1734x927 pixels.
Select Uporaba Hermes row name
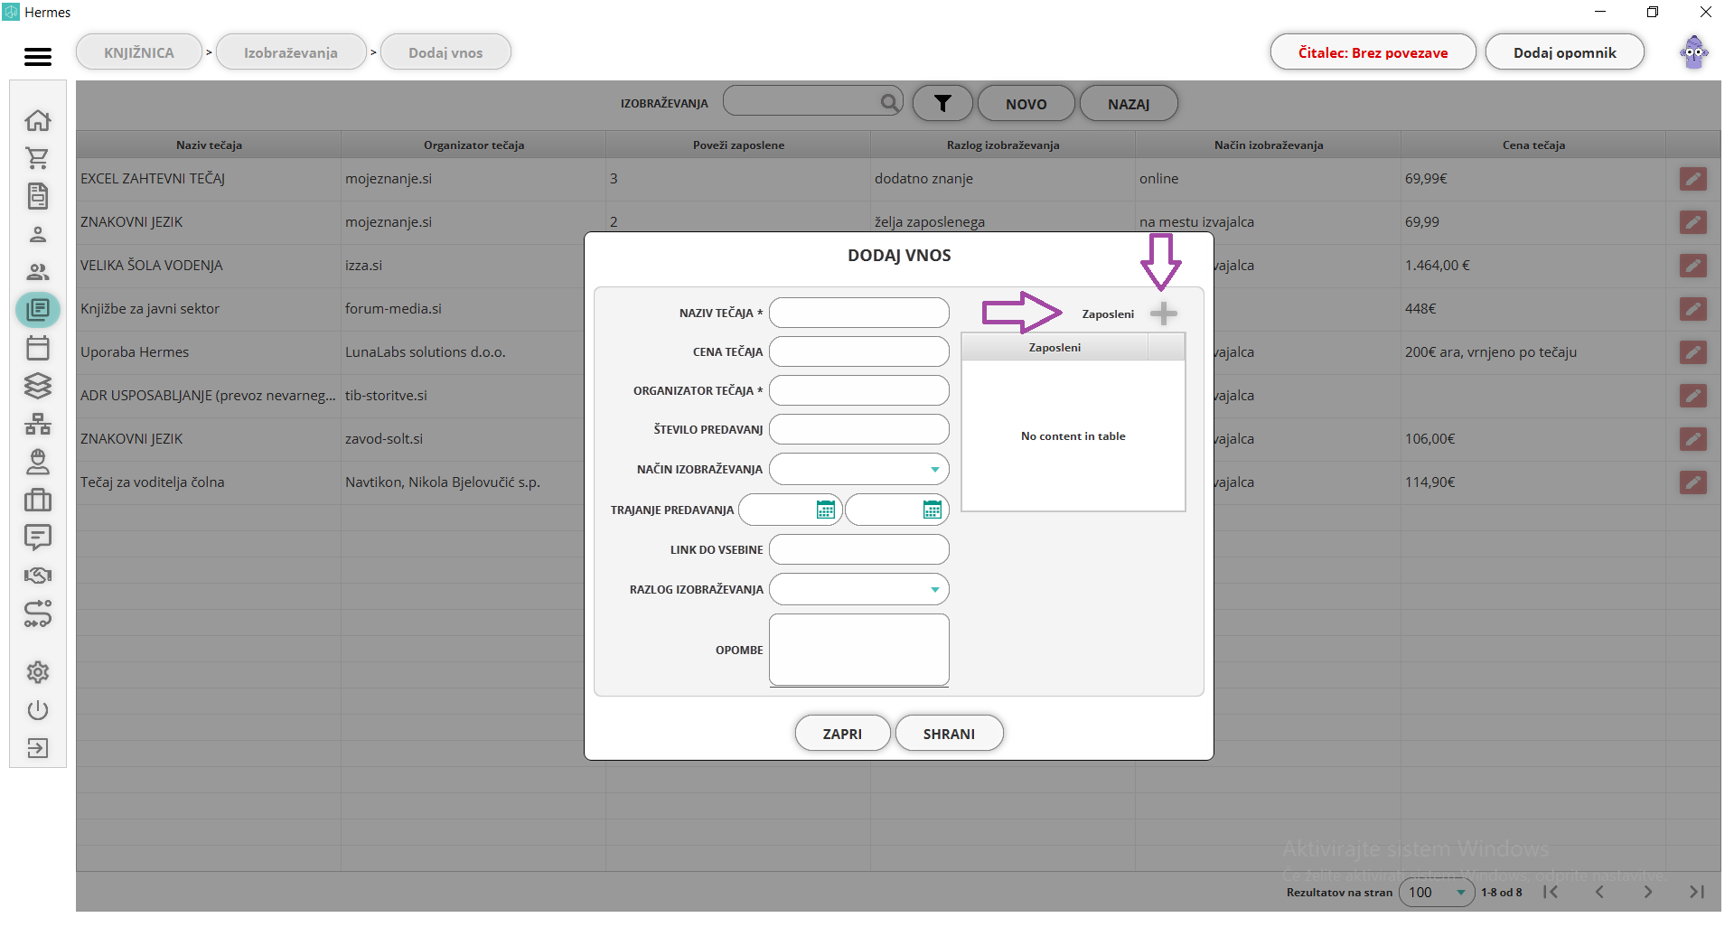coord(135,352)
